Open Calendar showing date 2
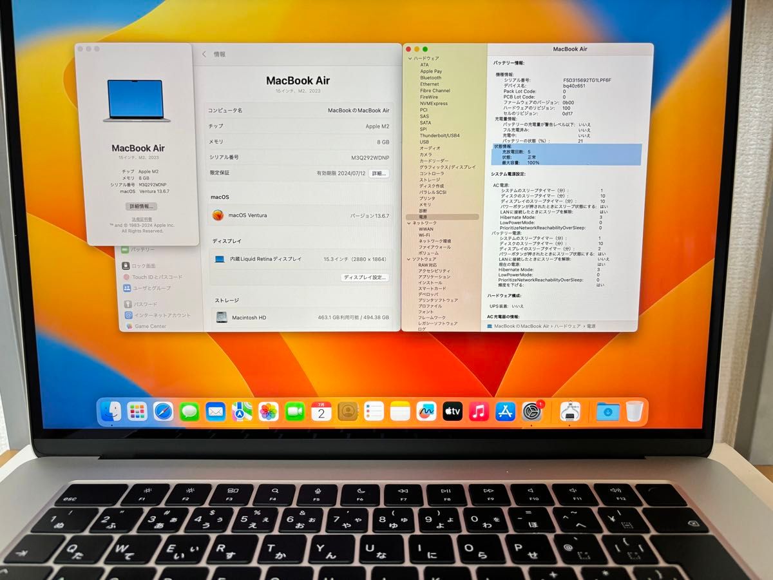This screenshot has width=773, height=580. pyautogui.click(x=321, y=411)
